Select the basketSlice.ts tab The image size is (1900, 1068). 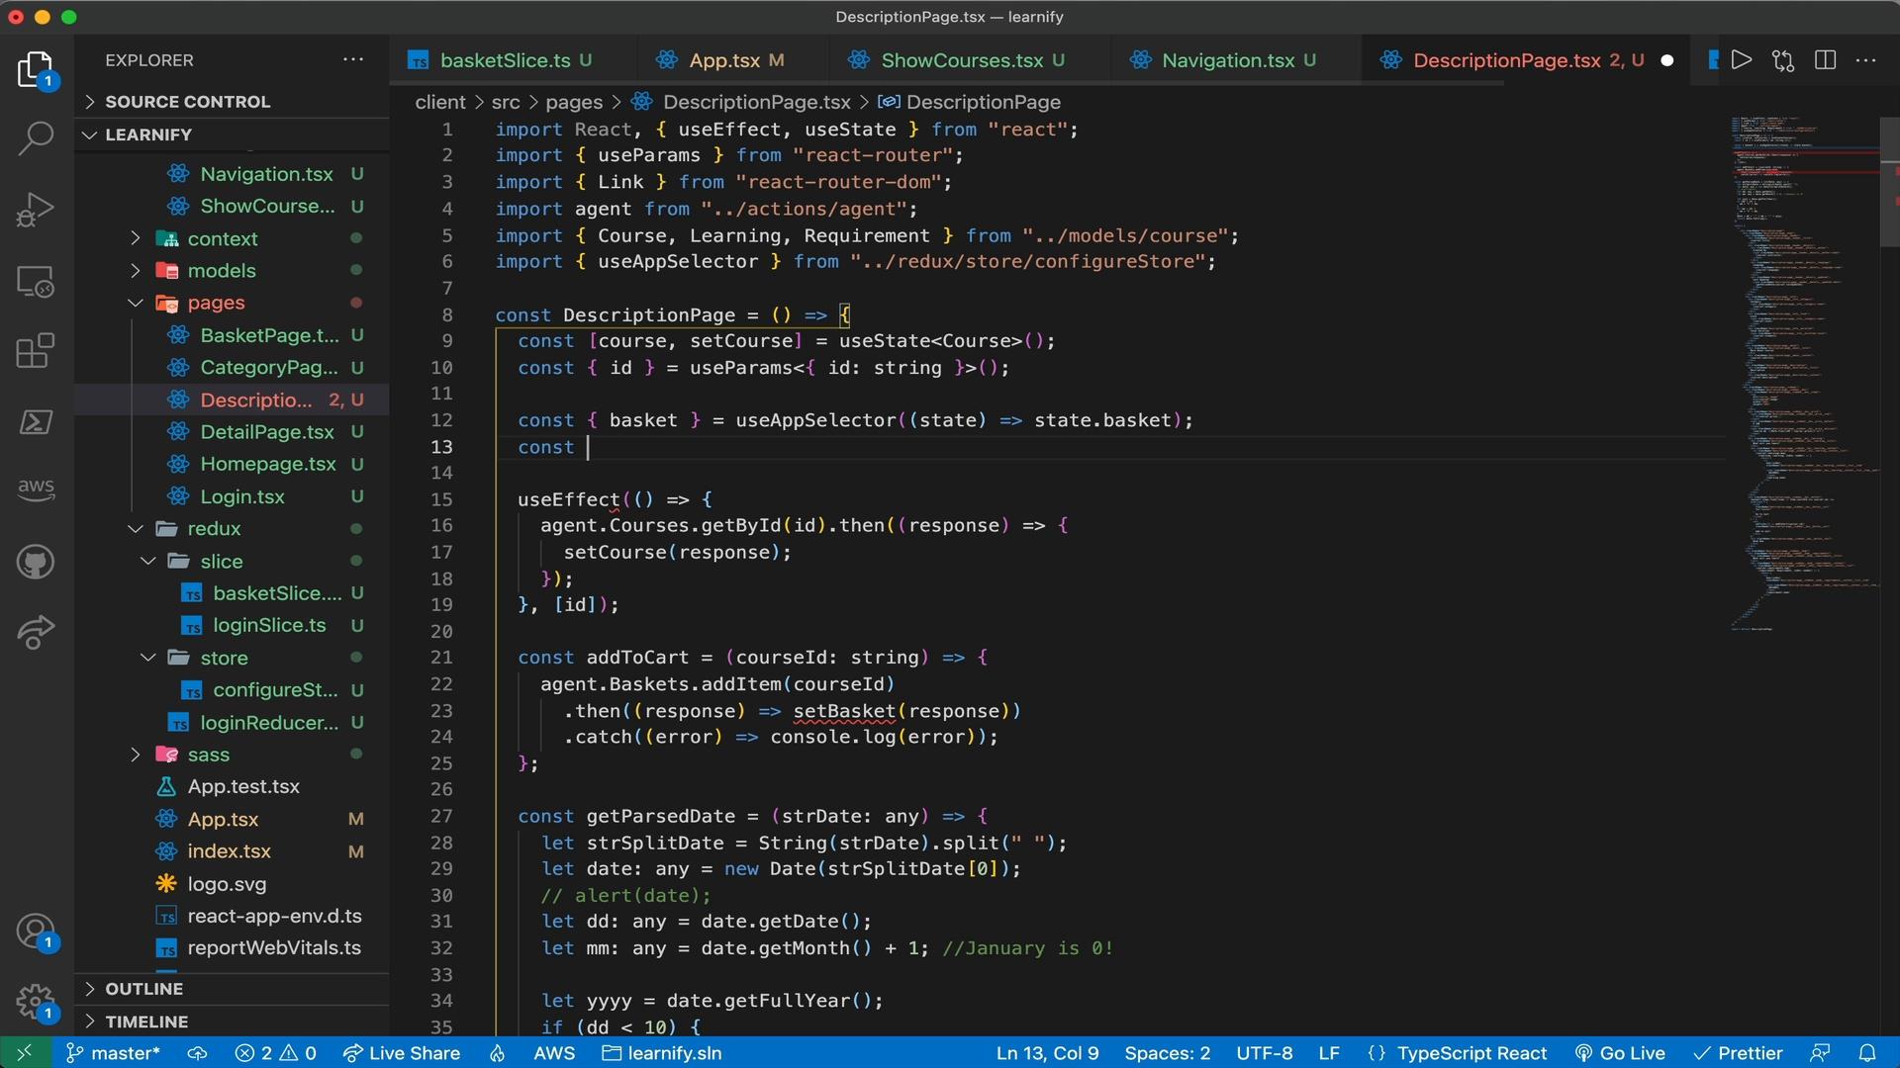(505, 60)
